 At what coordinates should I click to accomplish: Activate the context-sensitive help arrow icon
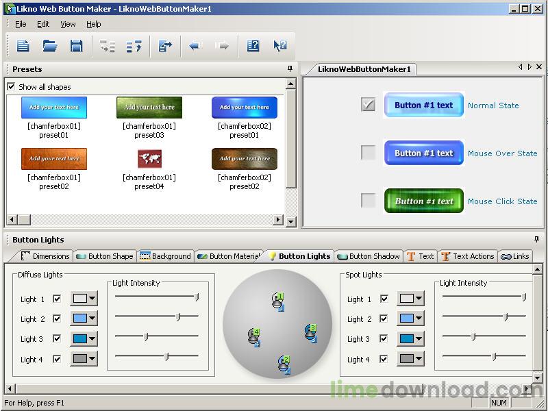(x=279, y=46)
